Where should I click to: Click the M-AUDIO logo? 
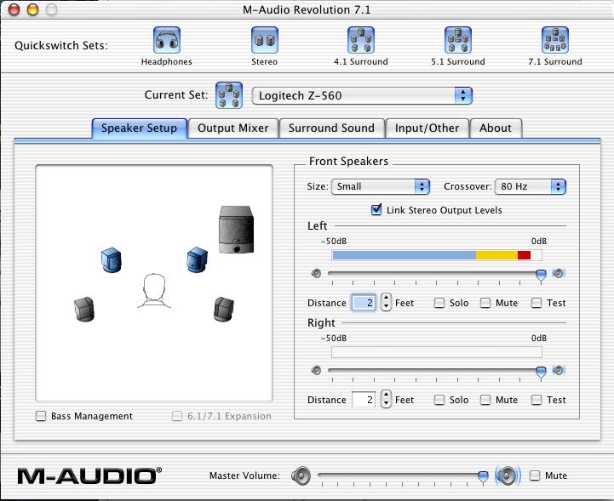click(89, 476)
